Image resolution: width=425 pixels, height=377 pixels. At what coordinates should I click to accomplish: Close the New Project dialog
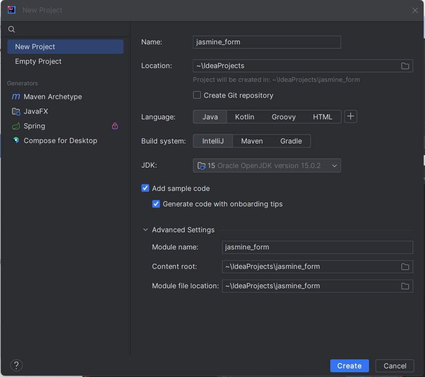(x=415, y=10)
